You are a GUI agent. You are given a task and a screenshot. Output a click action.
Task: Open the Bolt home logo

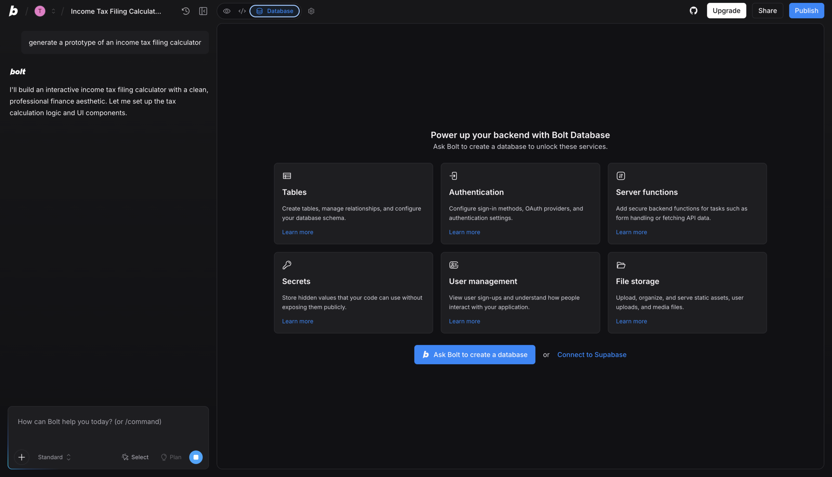(13, 11)
